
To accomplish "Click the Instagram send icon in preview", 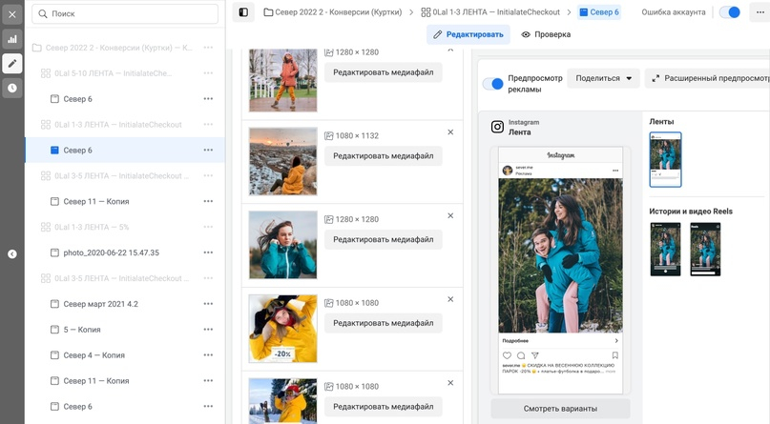I will pos(535,355).
